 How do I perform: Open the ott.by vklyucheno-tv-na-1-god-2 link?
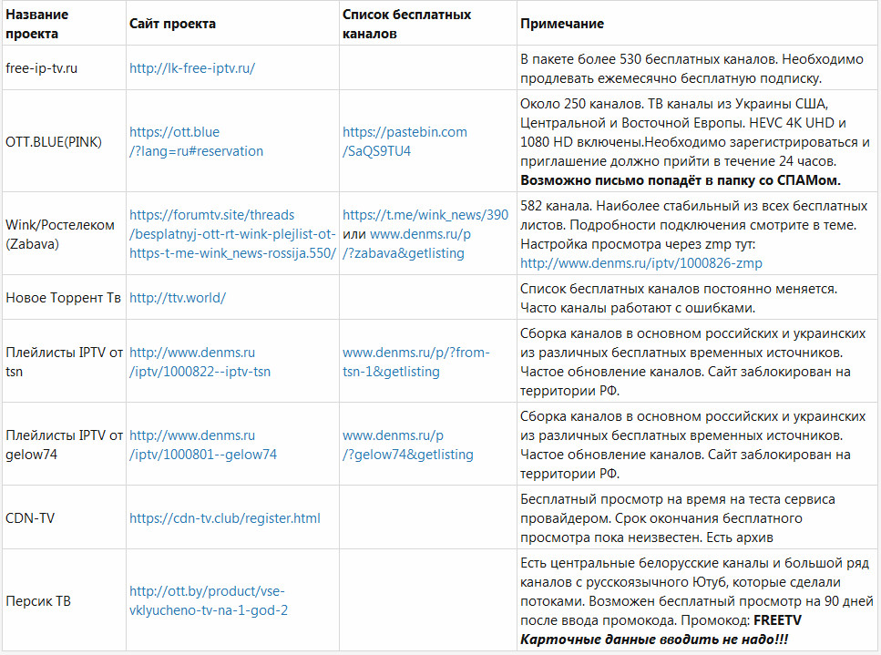pyautogui.click(x=209, y=600)
